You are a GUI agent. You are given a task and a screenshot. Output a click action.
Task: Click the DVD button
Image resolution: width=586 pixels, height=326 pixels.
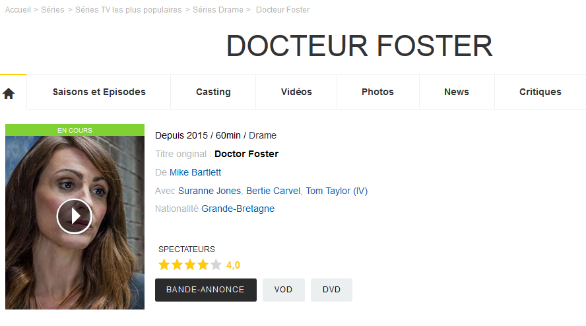pyautogui.click(x=331, y=290)
